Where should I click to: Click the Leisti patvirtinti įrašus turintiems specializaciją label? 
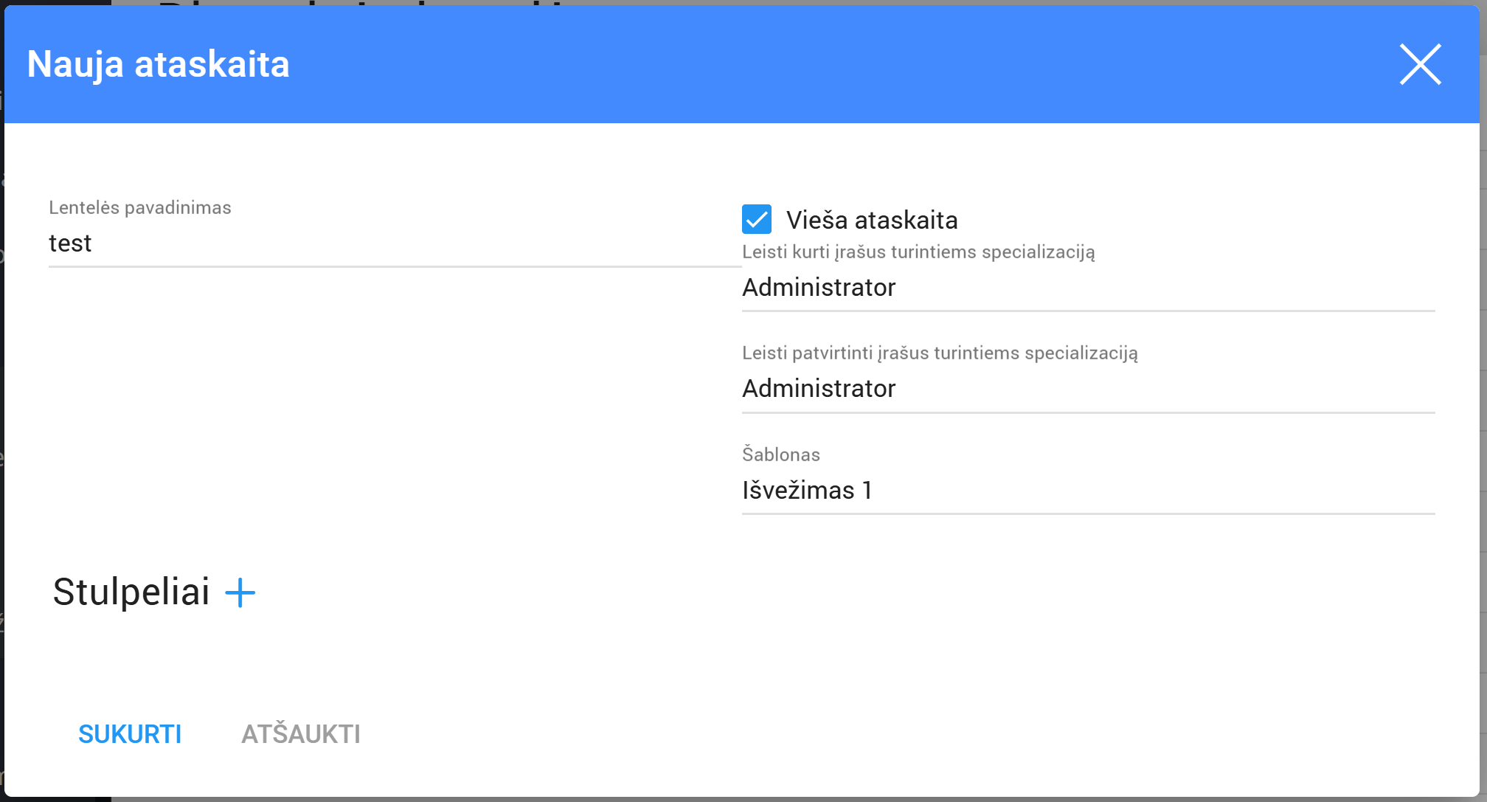(939, 353)
